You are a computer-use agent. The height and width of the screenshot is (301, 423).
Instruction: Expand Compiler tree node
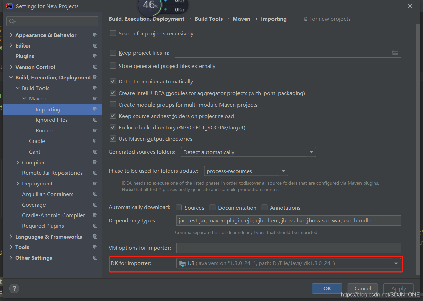point(18,162)
